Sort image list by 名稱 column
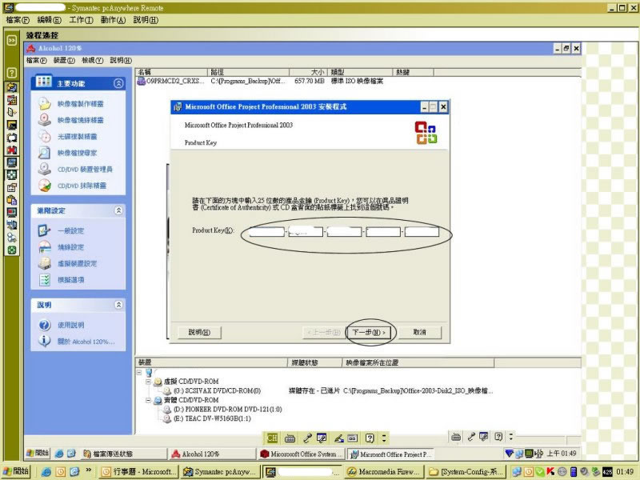 click(171, 72)
